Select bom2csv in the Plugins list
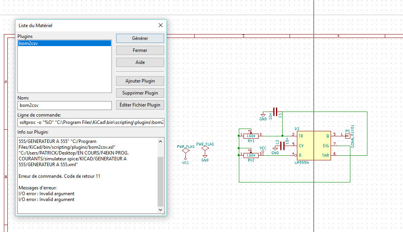The height and width of the screenshot is (232, 403). click(x=28, y=44)
